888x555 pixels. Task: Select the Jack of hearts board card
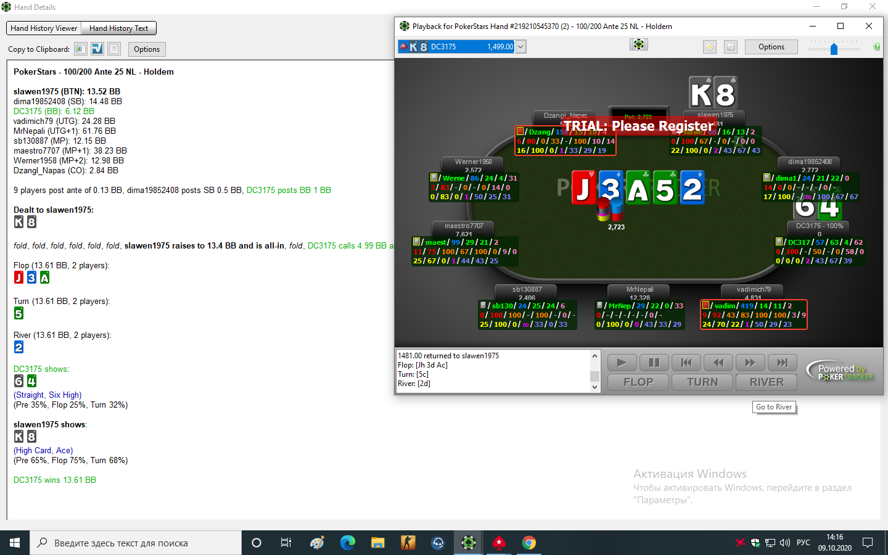[x=583, y=188]
